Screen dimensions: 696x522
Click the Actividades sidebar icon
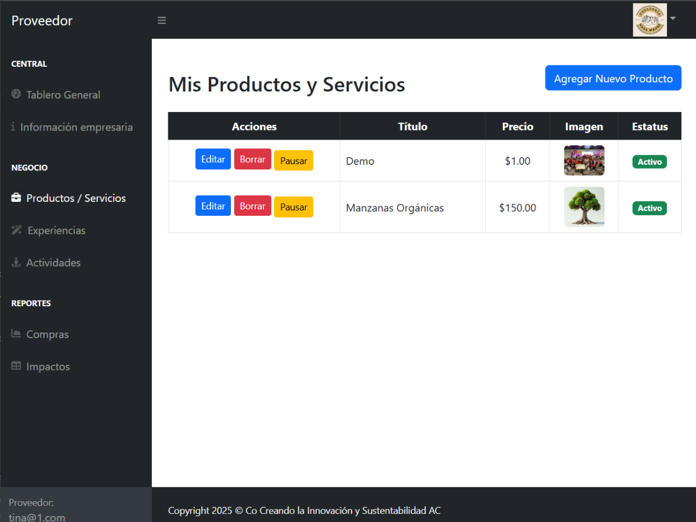coord(16,263)
